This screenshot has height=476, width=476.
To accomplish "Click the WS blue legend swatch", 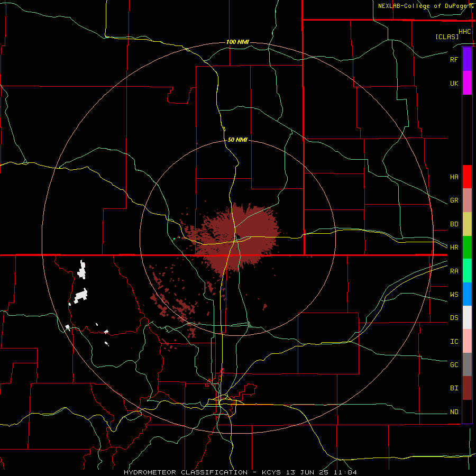I will 467,294.
